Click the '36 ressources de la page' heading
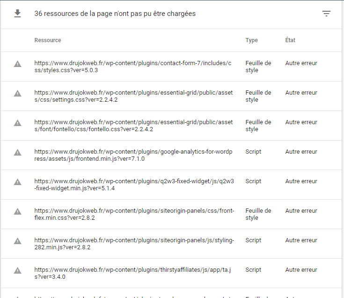This screenshot has height=298, width=344. [115, 14]
